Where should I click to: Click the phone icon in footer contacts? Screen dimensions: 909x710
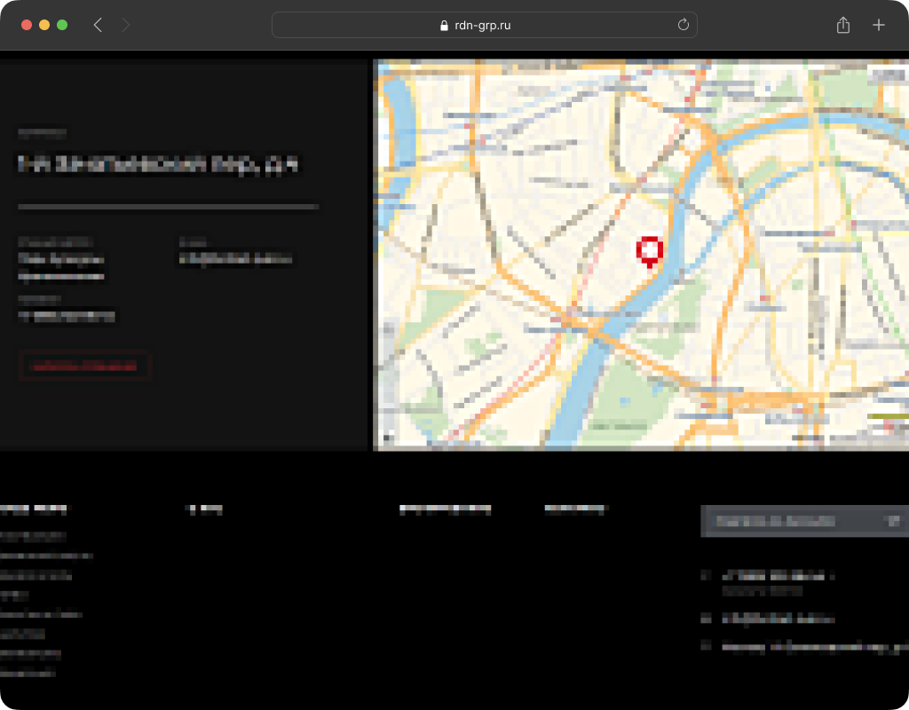(707, 575)
